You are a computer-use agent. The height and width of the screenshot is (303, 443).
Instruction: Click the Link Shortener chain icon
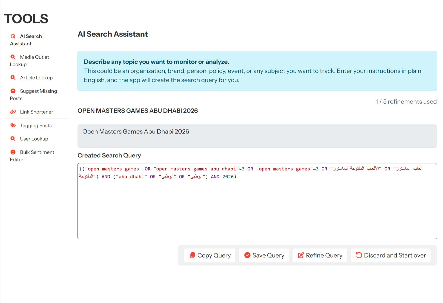point(13,112)
